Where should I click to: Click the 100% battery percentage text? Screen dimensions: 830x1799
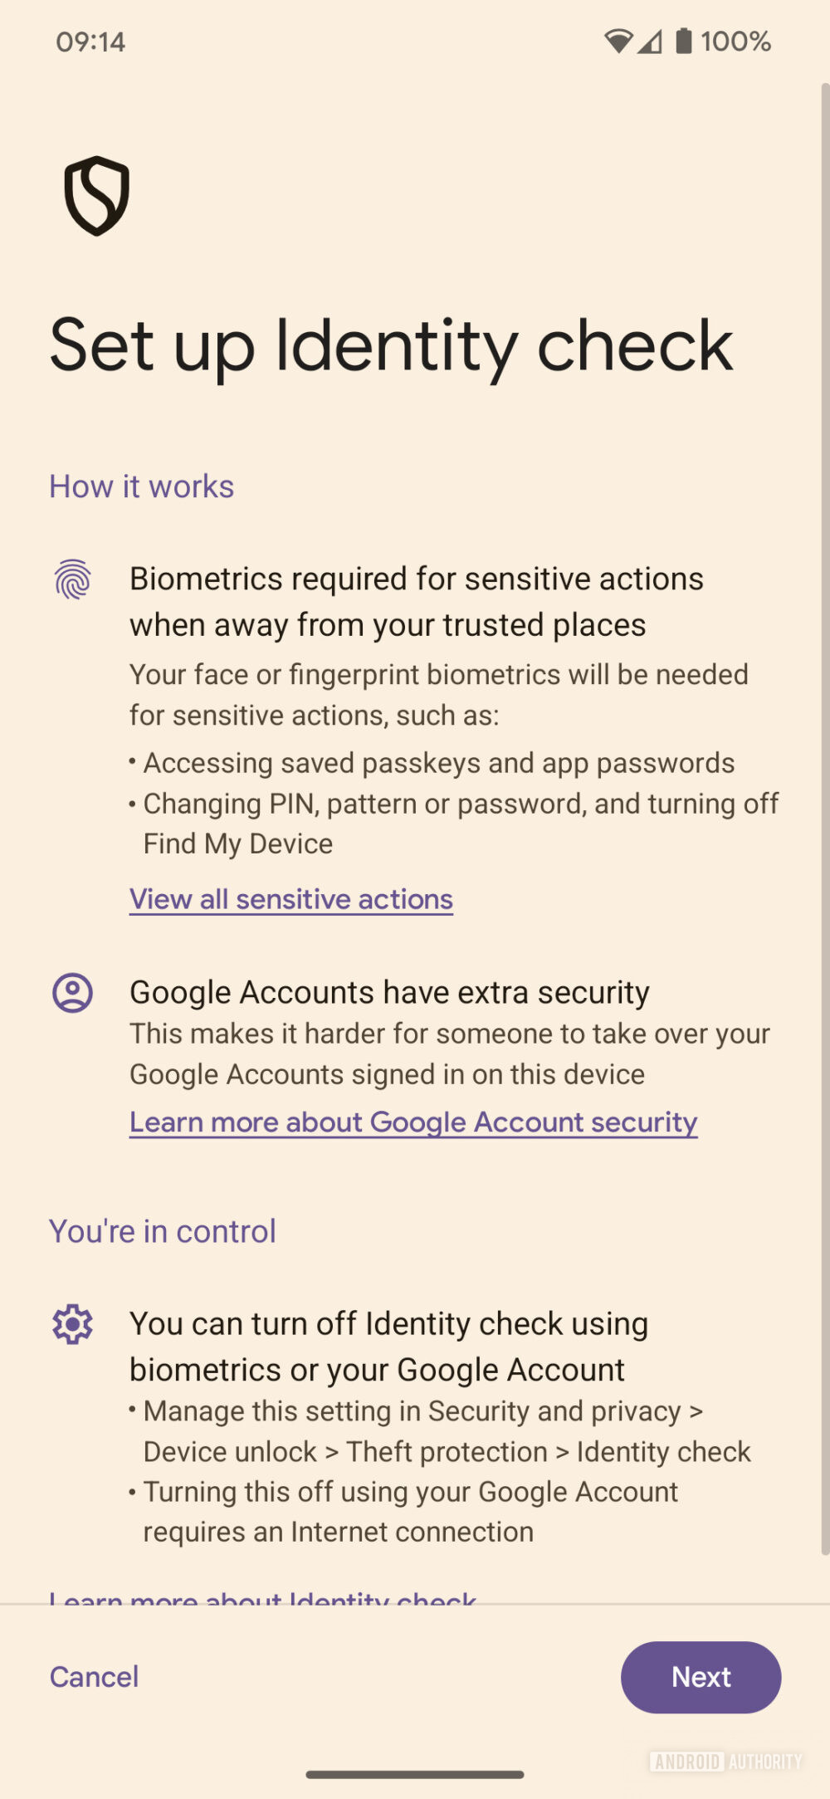(x=735, y=42)
